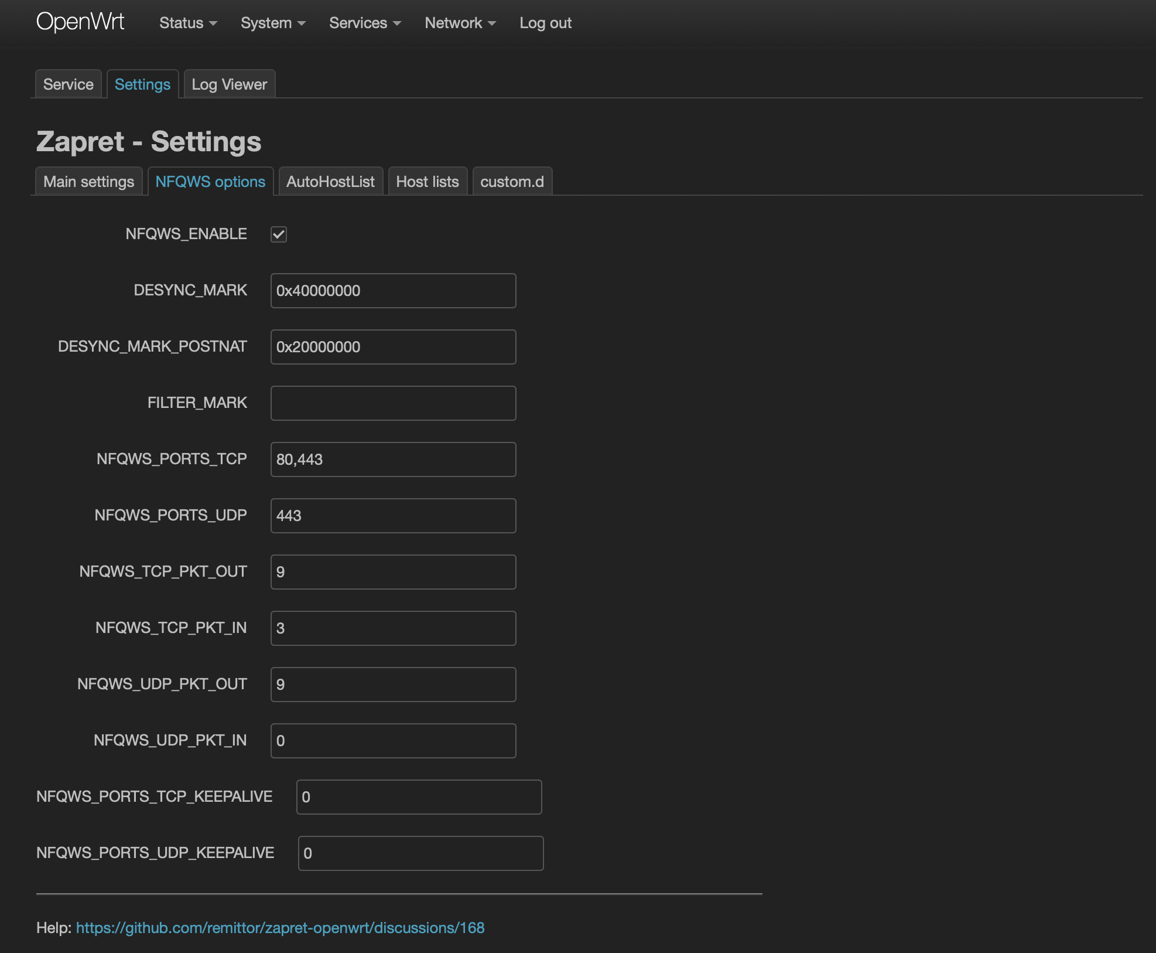Click the NFQWS_TCP_PKT_IN label
Viewport: 1156px width, 953px height.
(171, 628)
